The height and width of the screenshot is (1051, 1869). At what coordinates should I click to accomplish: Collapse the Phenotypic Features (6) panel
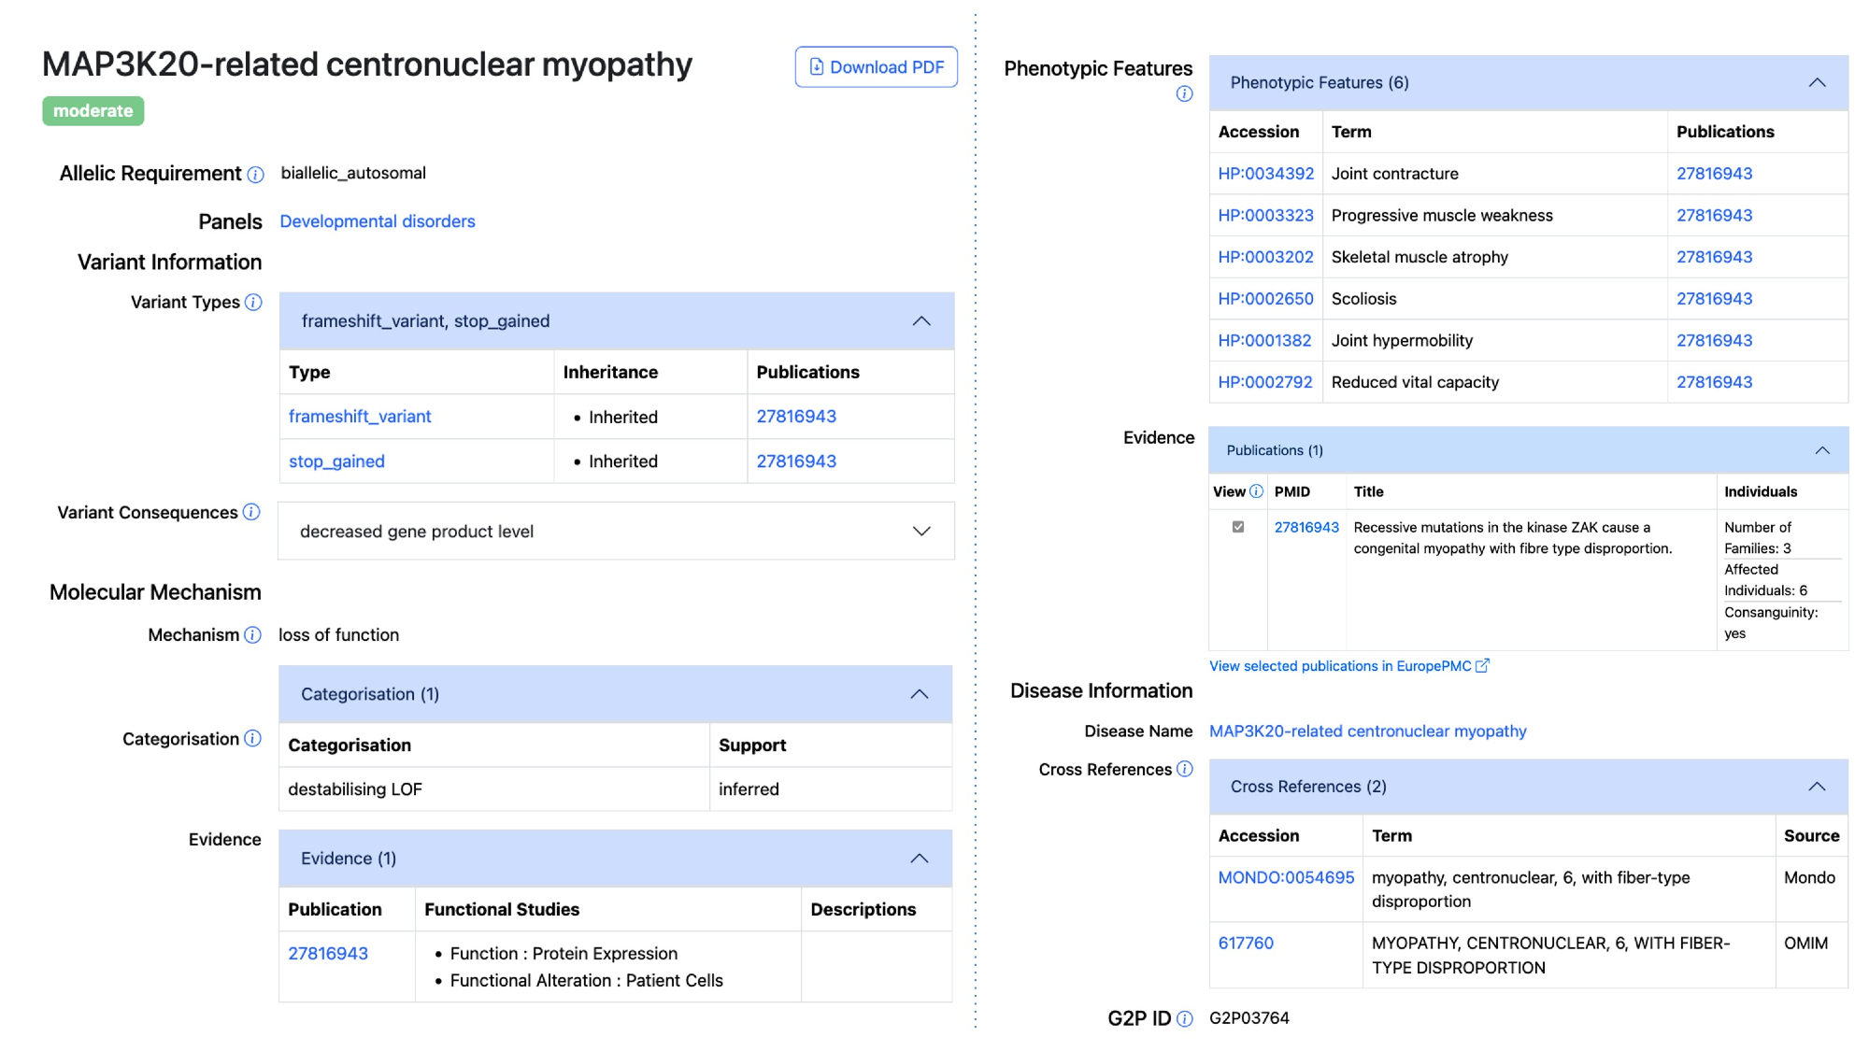(1816, 83)
